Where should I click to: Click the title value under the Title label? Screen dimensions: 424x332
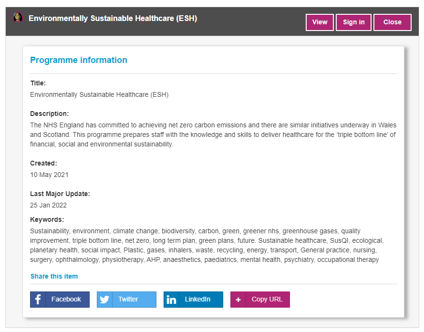click(99, 94)
